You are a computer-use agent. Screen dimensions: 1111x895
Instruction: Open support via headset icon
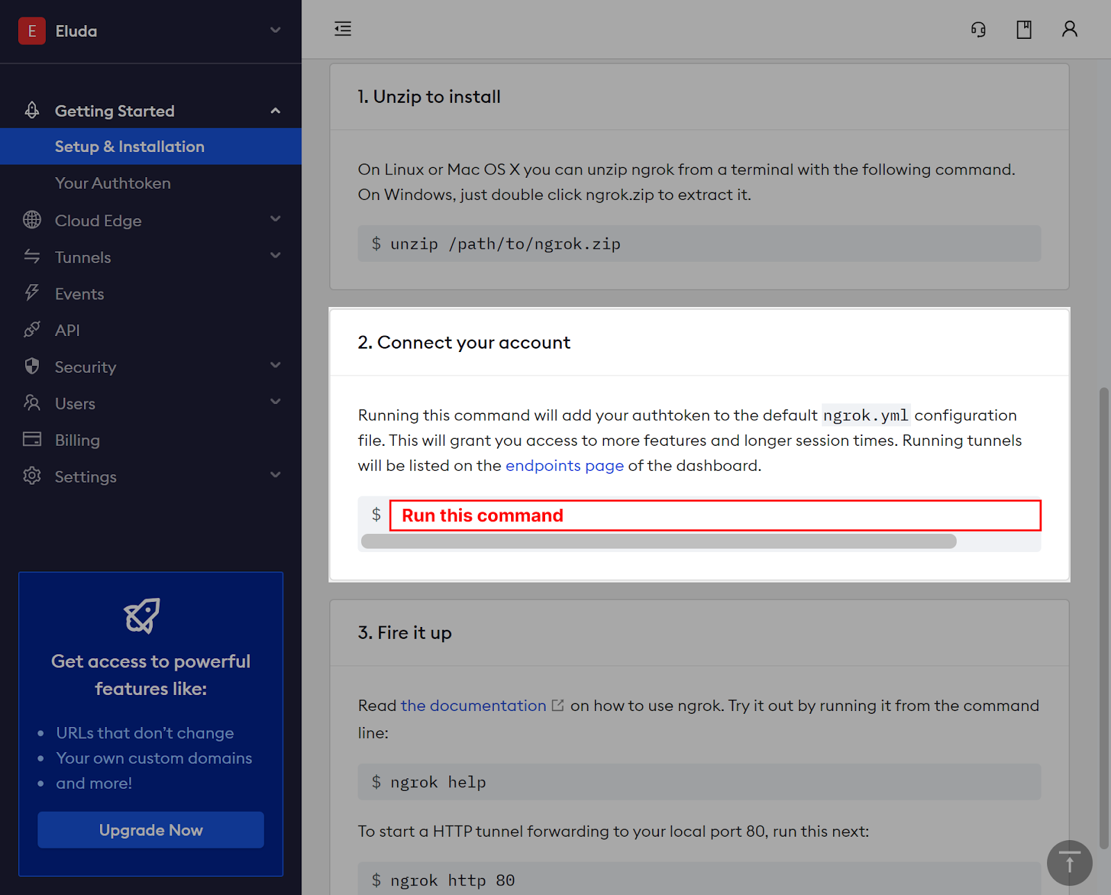pyautogui.click(x=978, y=29)
